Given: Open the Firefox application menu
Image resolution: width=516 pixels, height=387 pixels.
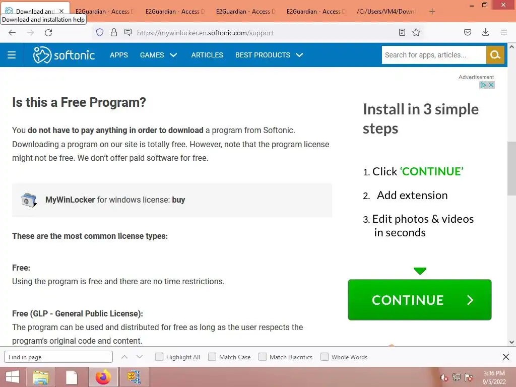Looking at the screenshot, I should click(x=504, y=32).
